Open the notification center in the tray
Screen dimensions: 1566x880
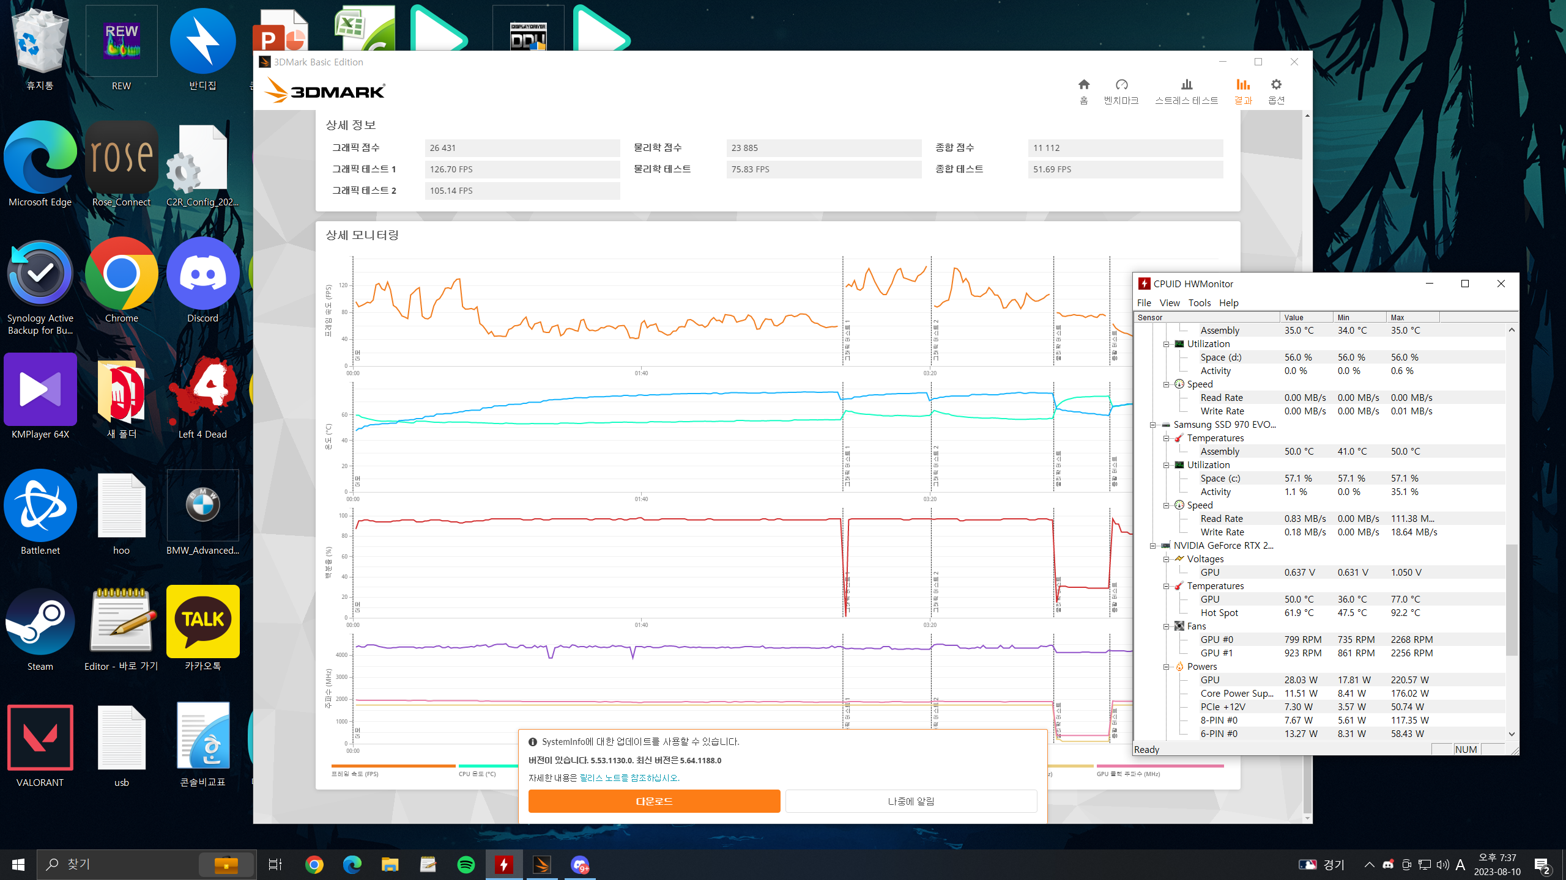1542,865
